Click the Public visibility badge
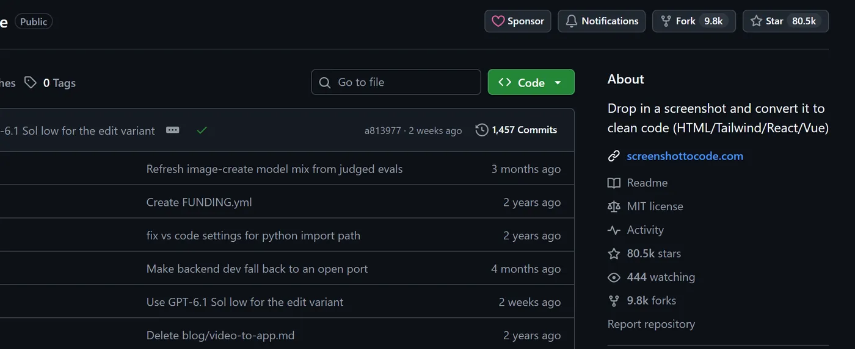This screenshot has width=855, height=349. tap(34, 21)
